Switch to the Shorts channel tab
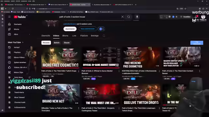This screenshot has height=117, width=209. click(x=65, y=36)
